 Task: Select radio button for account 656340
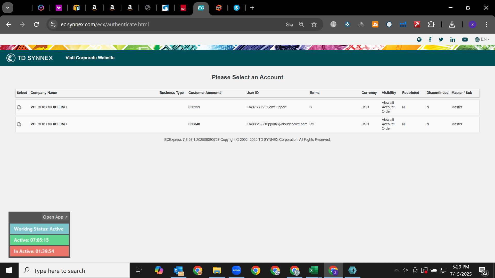19,124
